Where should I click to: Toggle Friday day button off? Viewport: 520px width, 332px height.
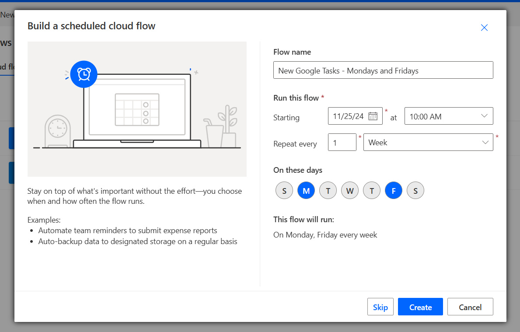click(394, 191)
